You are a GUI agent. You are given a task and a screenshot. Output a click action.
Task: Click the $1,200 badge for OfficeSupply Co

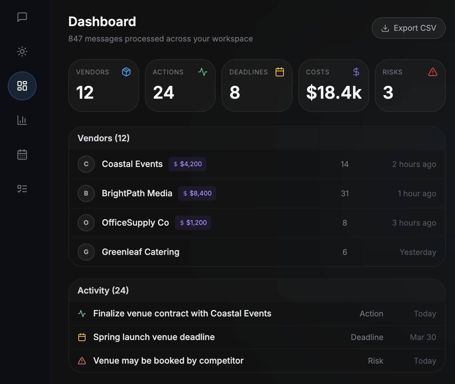coord(193,223)
